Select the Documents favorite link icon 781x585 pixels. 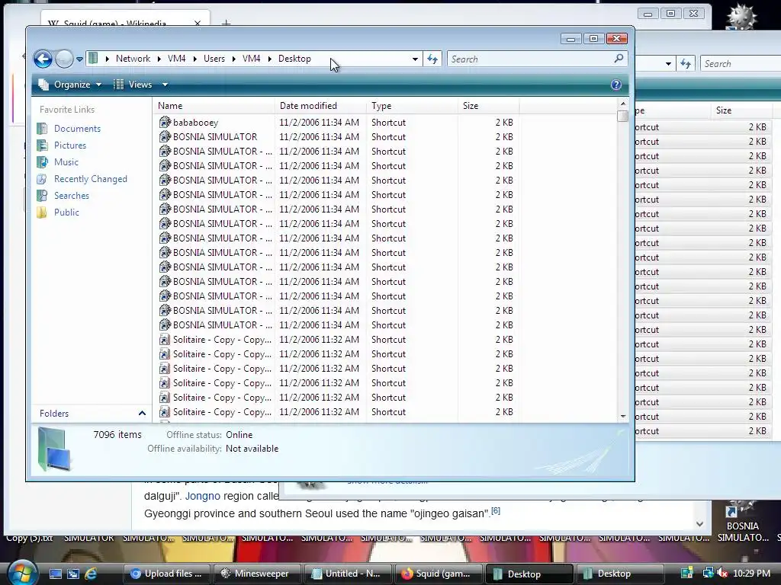click(x=43, y=128)
